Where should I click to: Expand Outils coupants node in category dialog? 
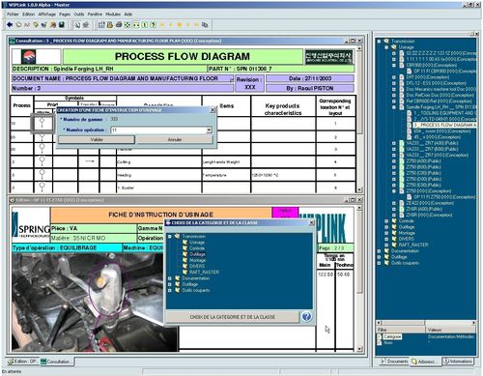[170, 290]
